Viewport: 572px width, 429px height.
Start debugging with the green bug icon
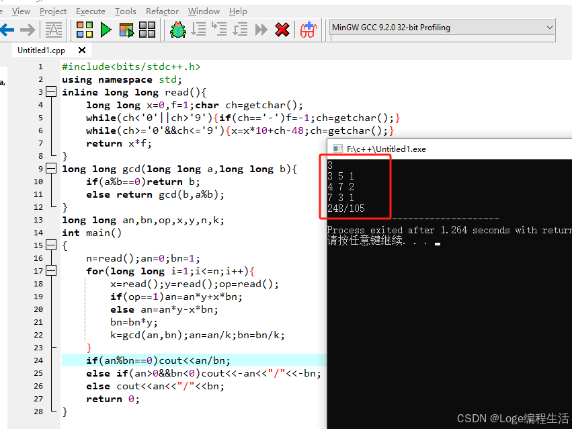[x=178, y=30]
